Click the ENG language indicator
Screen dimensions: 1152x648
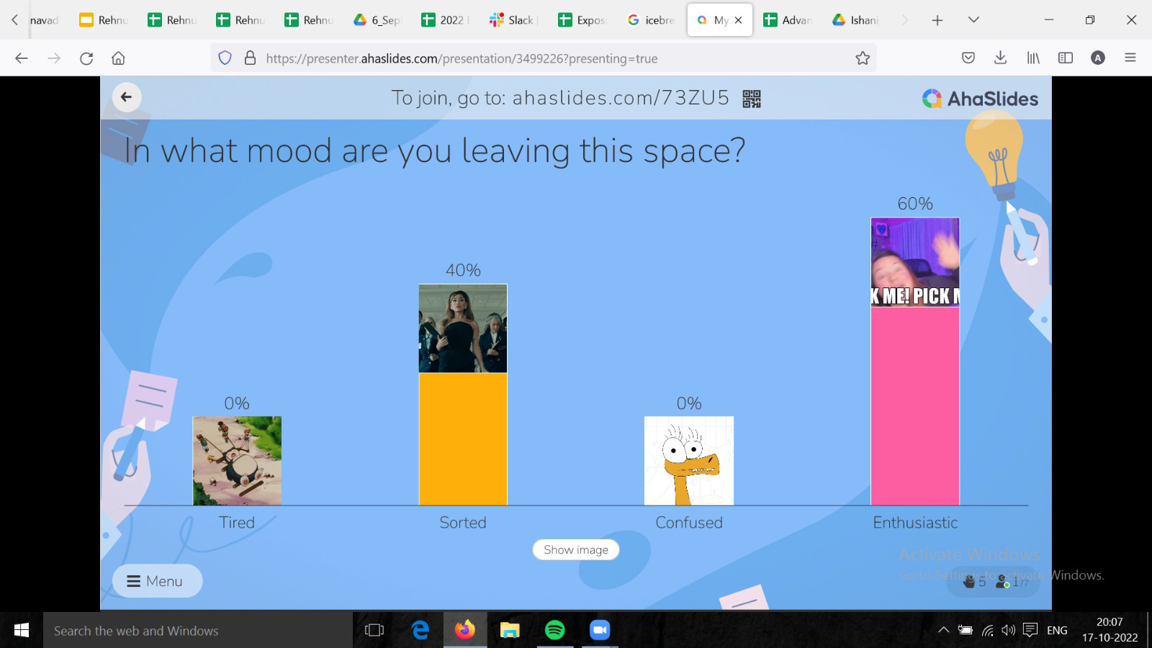point(1057,631)
